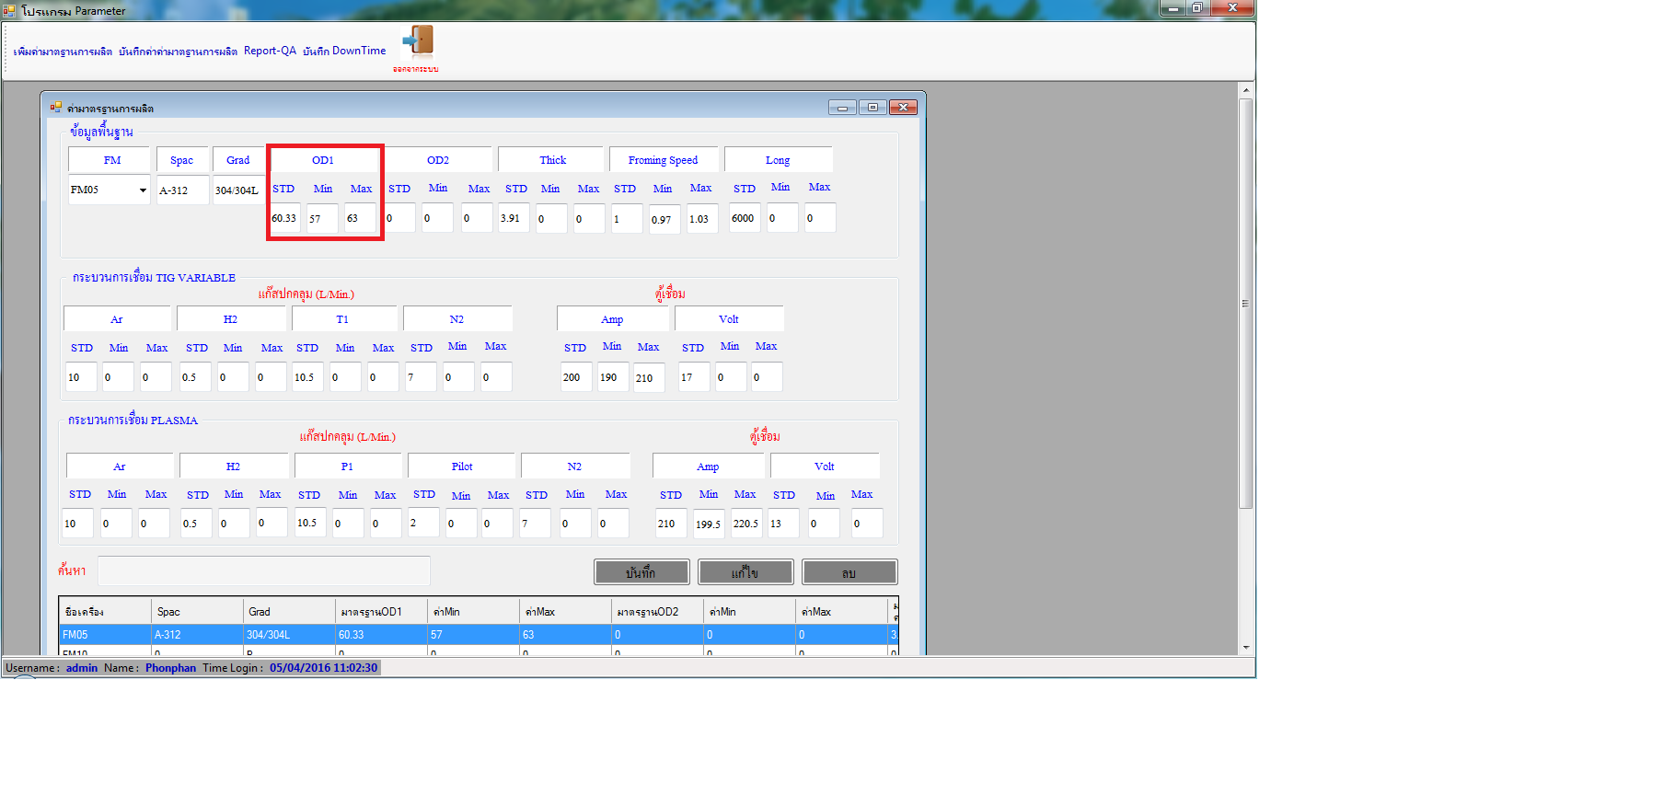This screenshot has height=795, width=1664.
Task: Click Plasma P1 STD field 10.5
Action: click(310, 523)
